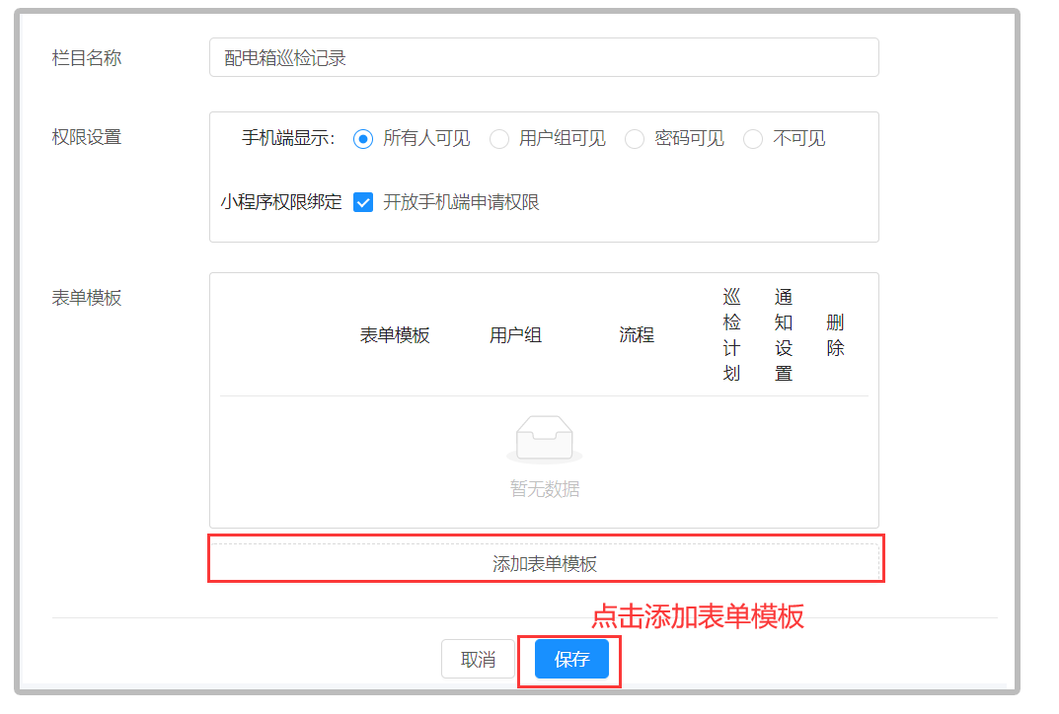The height and width of the screenshot is (714, 1059).
Task: Click the 流程 column header
Action: click(x=636, y=334)
